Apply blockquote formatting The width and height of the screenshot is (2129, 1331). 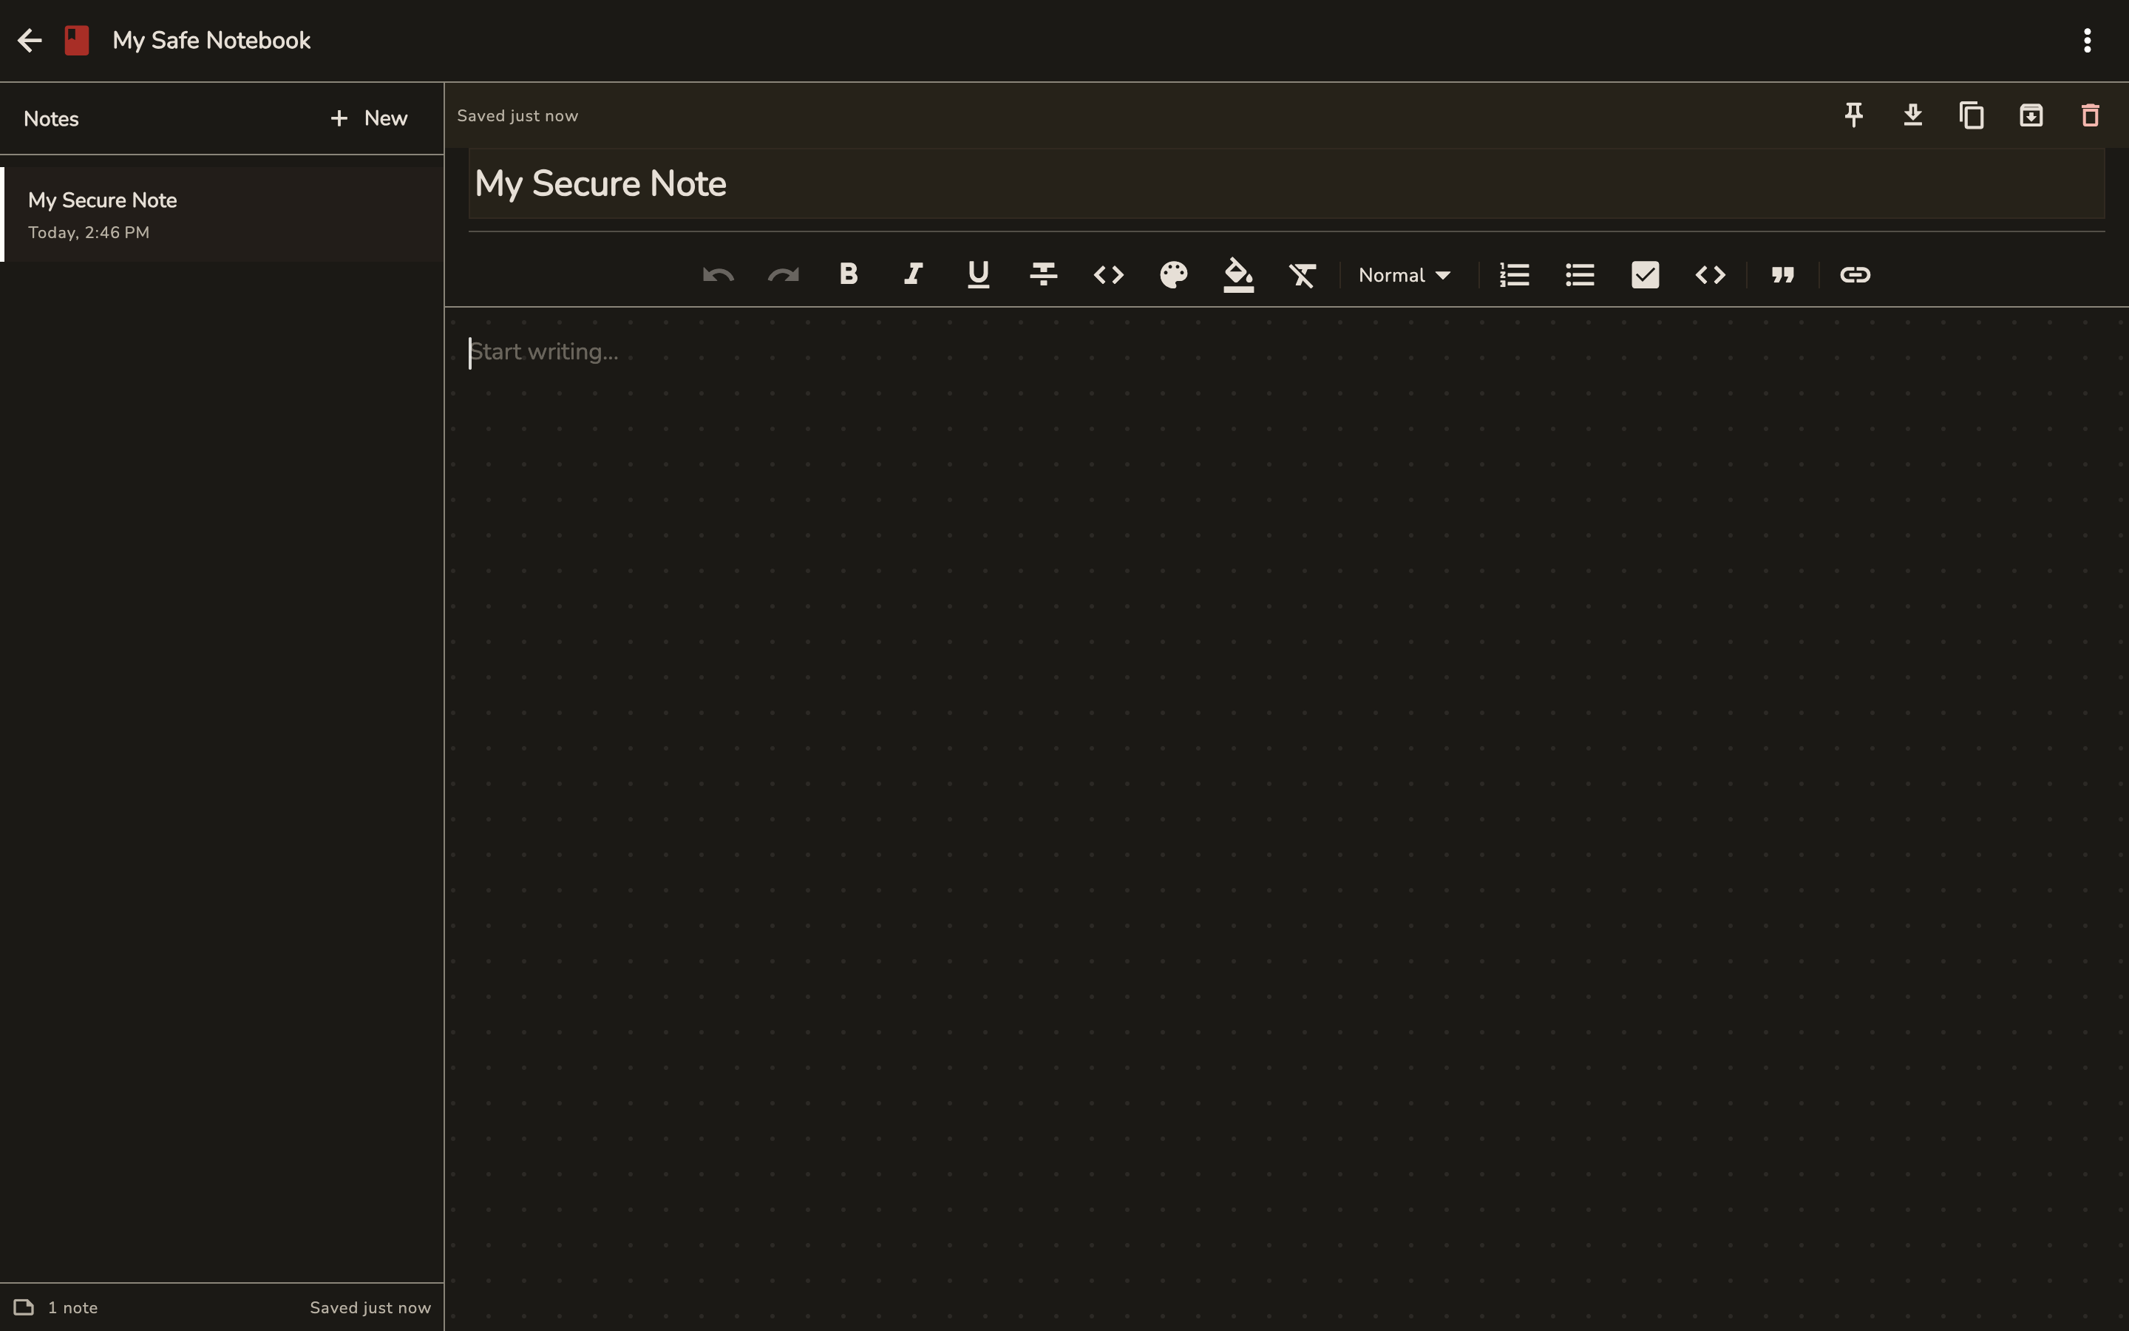pos(1782,274)
